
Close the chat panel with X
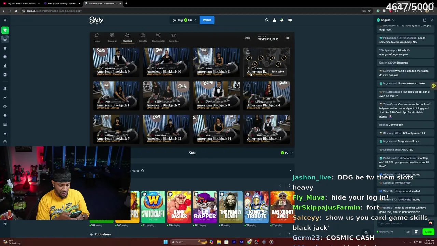[432, 20]
